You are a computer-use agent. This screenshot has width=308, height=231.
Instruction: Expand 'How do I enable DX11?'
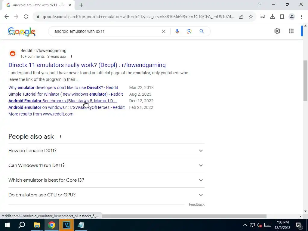[x=106, y=151]
